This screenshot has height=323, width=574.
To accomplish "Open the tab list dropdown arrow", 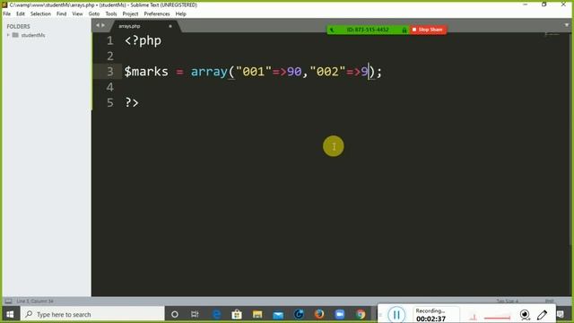I will [567, 25].
